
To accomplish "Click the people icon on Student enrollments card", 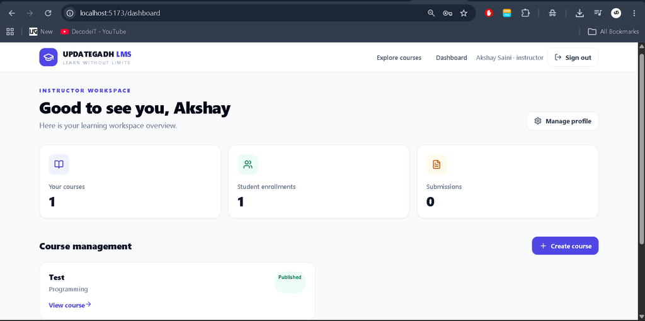I will 248,164.
